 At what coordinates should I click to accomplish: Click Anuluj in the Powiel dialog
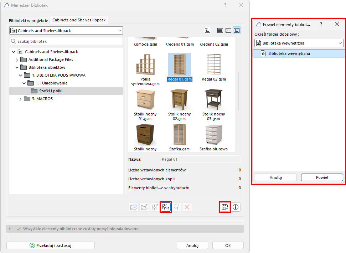coord(275,177)
